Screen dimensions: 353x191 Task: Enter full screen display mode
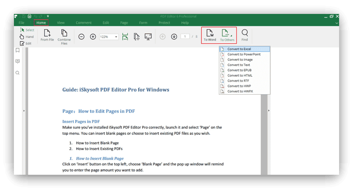click(148, 37)
